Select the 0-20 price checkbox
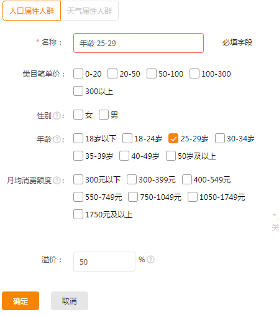The height and width of the screenshot is (317, 279). click(x=78, y=73)
